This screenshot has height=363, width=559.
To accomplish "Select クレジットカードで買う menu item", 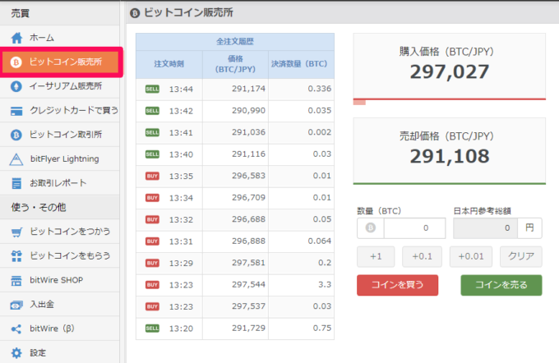I will 59,110.
